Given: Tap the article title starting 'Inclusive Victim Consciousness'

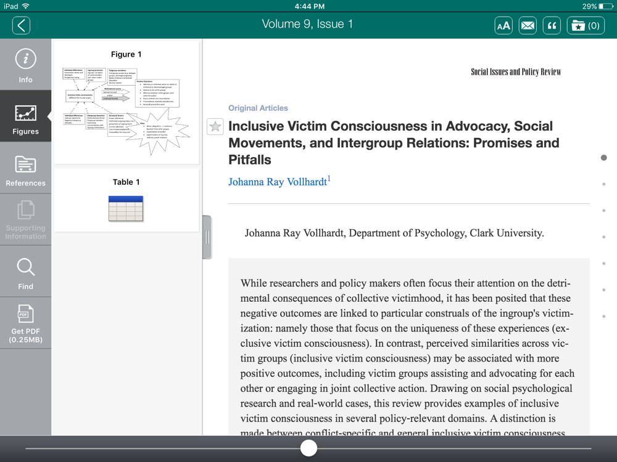Looking at the screenshot, I should (394, 143).
